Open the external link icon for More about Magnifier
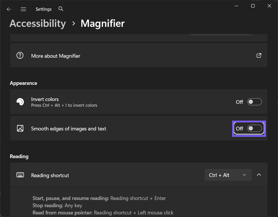278x217 pixels. click(x=259, y=55)
